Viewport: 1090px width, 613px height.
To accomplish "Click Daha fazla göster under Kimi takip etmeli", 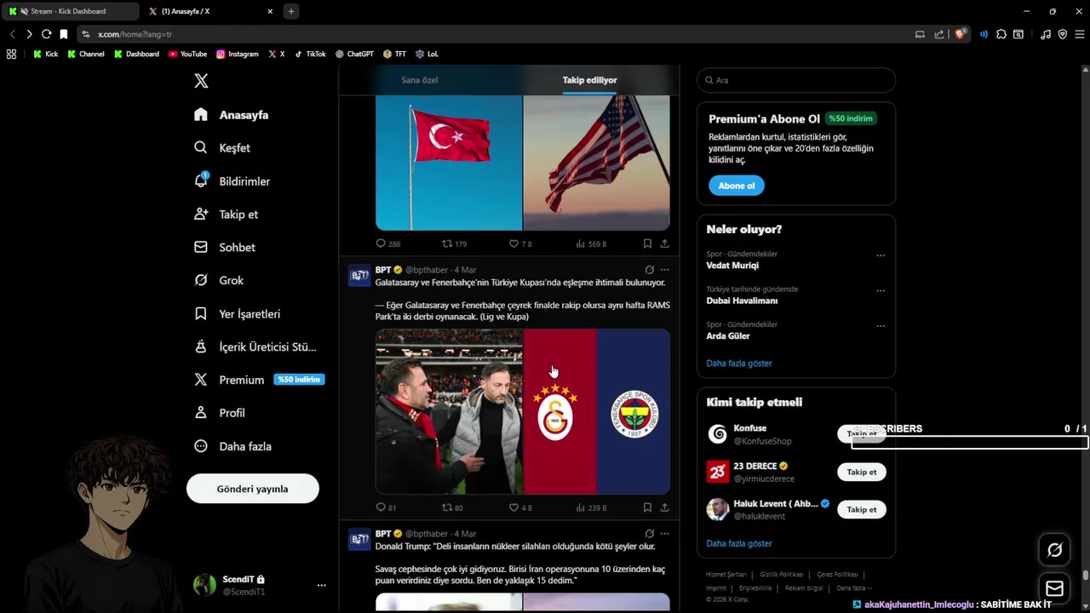I will click(x=739, y=543).
